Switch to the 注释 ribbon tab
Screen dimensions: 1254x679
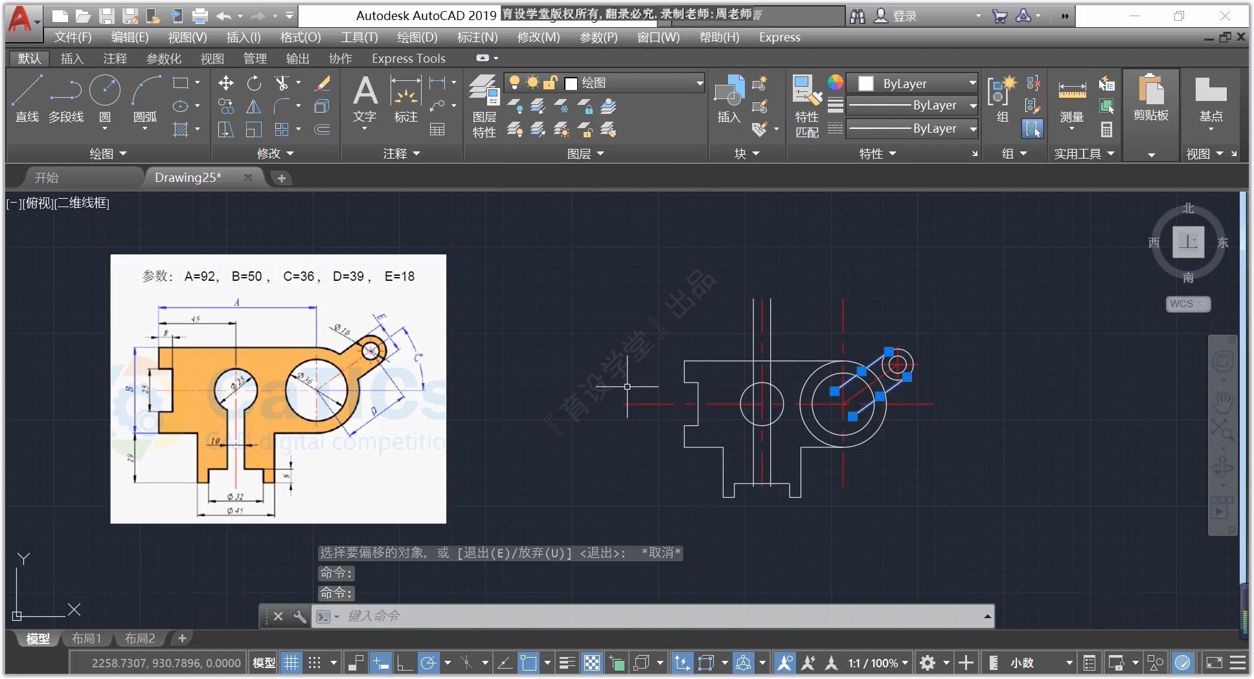(115, 59)
